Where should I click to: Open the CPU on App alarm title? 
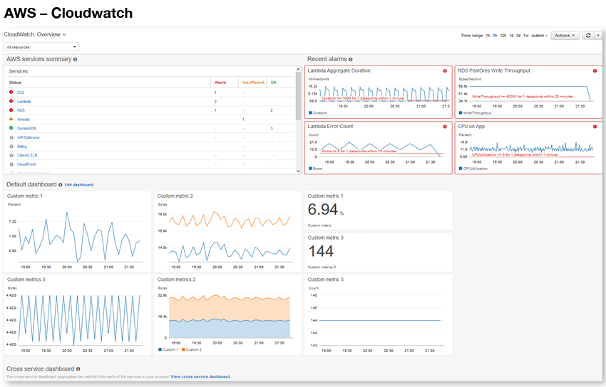tap(471, 127)
